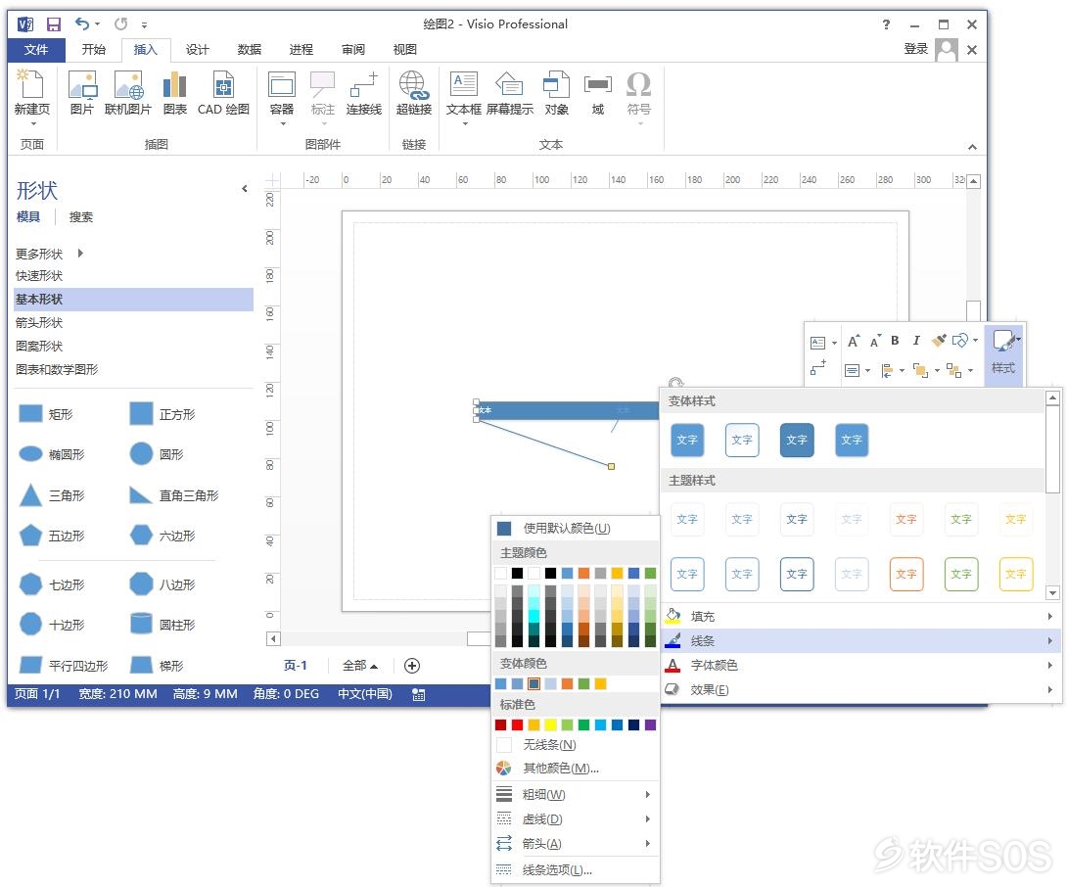The image size is (1067, 887).
Task: Insert a chart via 图表 icon
Action: tap(175, 93)
